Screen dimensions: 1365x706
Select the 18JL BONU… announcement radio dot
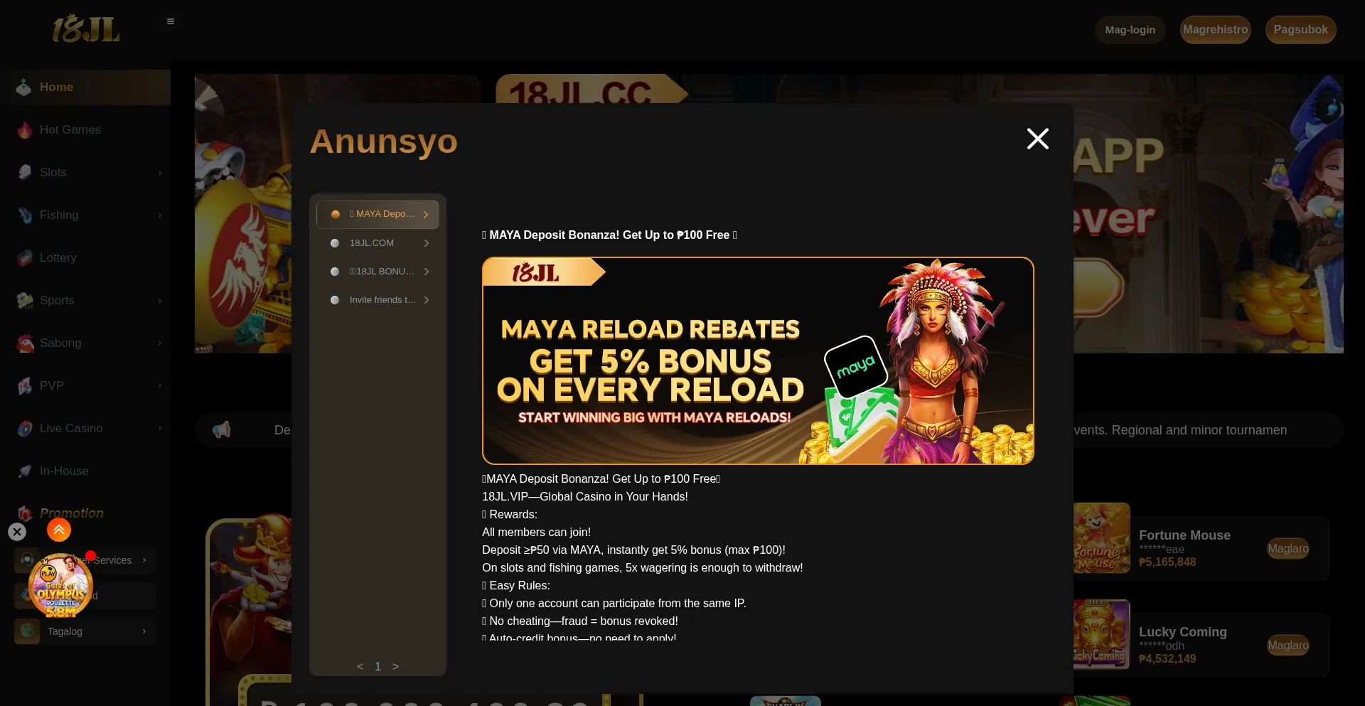pos(335,272)
